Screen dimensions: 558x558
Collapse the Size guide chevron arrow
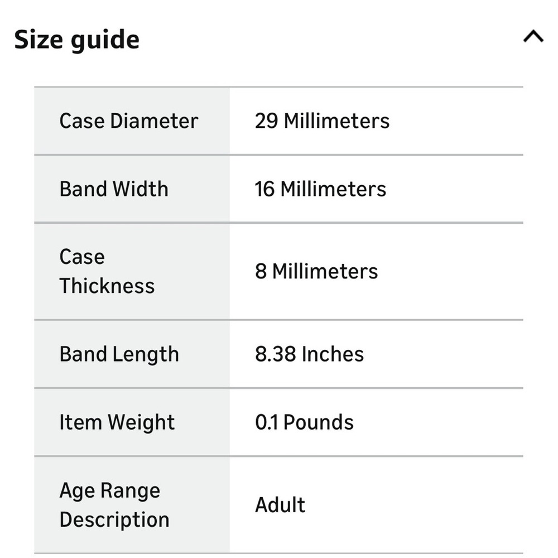pyautogui.click(x=533, y=36)
